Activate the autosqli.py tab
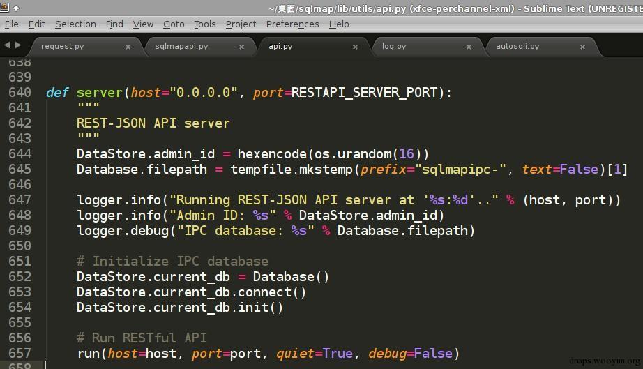The width and height of the screenshot is (643, 369). coord(517,47)
